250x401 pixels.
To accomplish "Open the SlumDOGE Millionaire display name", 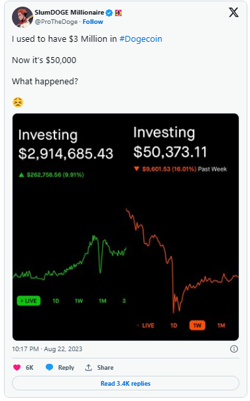I will tap(69, 12).
